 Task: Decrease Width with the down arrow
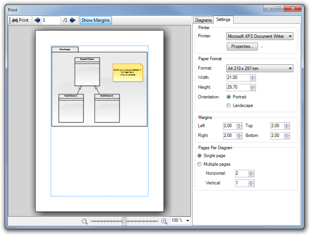click(253, 79)
